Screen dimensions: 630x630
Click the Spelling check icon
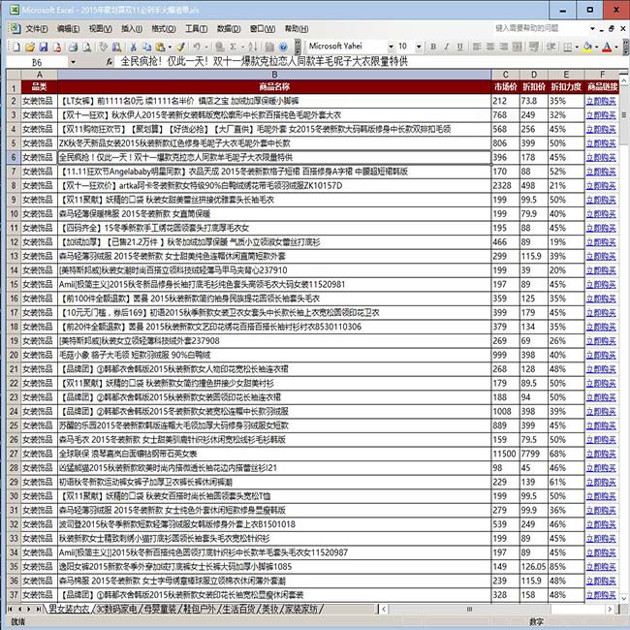click(x=104, y=47)
